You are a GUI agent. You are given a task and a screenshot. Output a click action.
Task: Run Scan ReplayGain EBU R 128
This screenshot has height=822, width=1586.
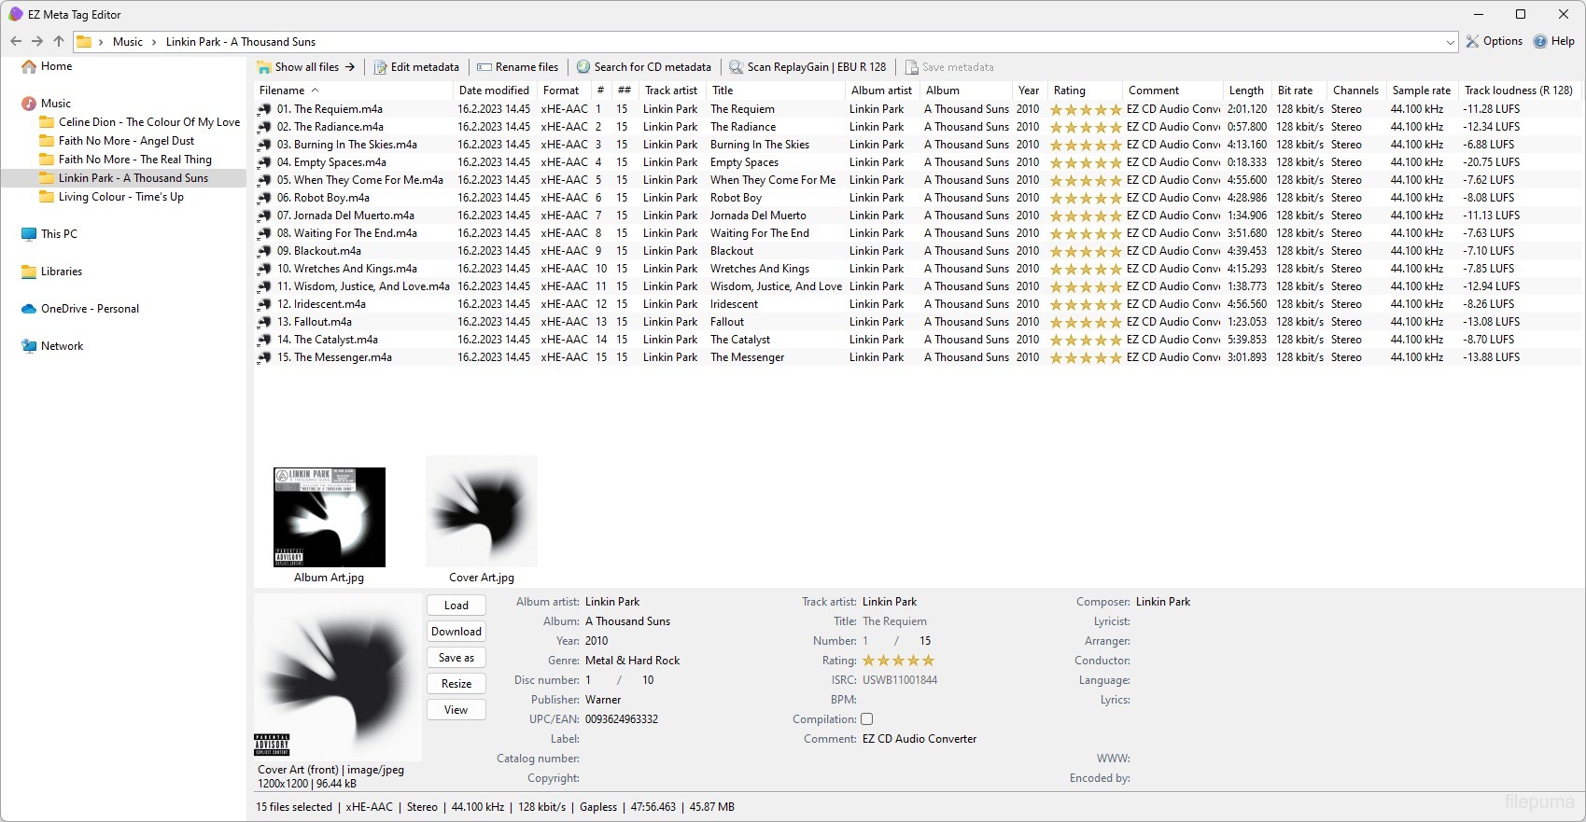point(807,67)
